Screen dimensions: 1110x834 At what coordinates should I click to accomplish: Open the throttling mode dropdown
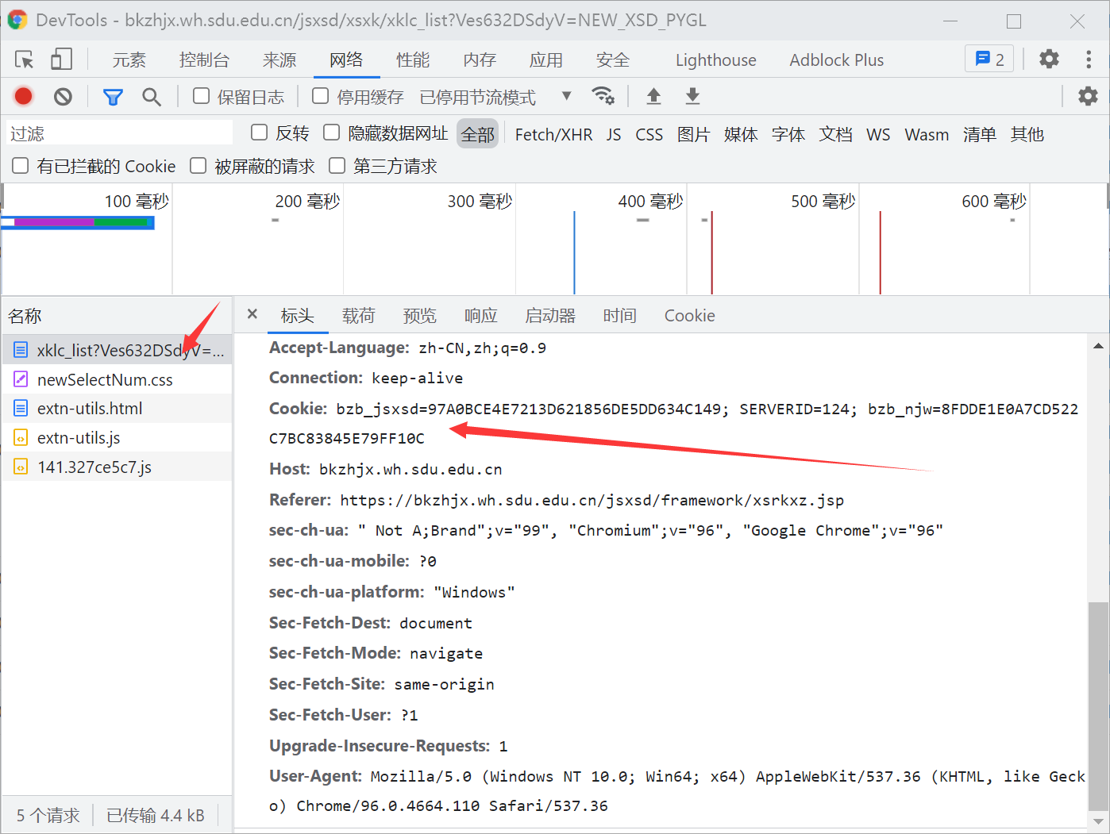pyautogui.click(x=566, y=96)
